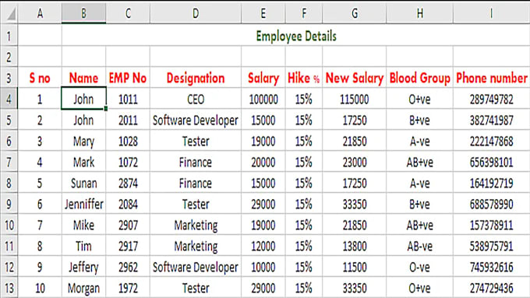Click the O+ve cell in John's row
The width and height of the screenshot is (530, 298).
point(419,99)
